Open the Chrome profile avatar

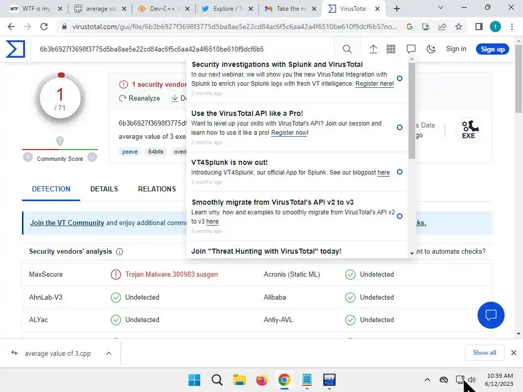tap(495, 27)
